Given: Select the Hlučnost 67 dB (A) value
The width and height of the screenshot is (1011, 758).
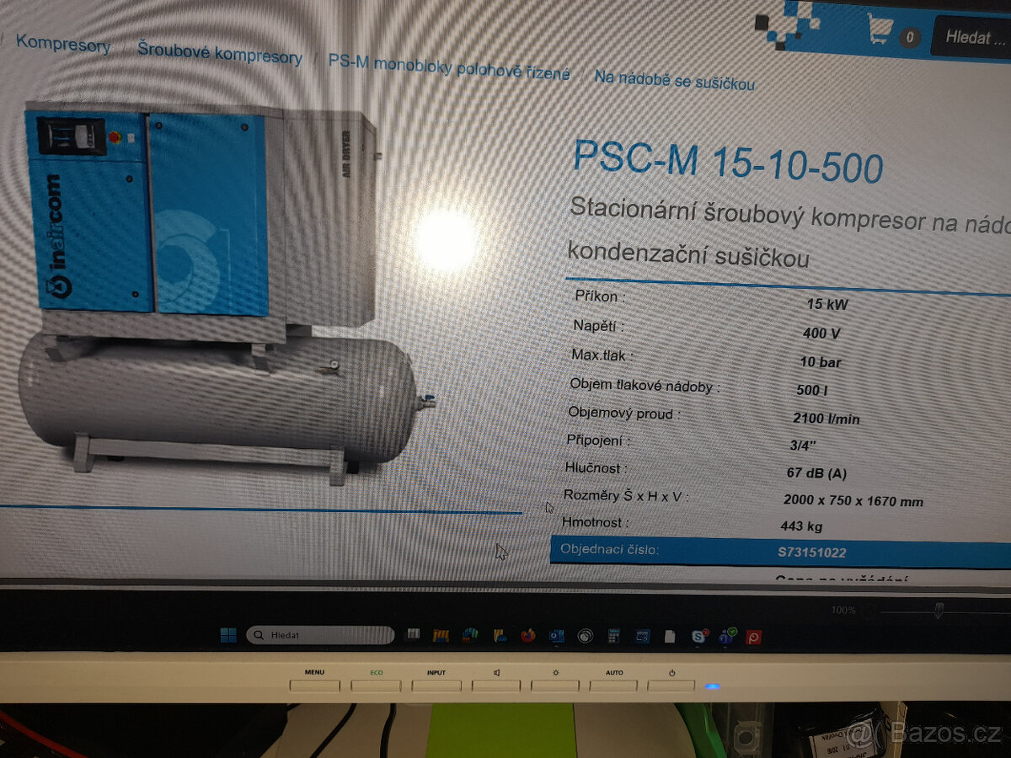Looking at the screenshot, I should (816, 473).
